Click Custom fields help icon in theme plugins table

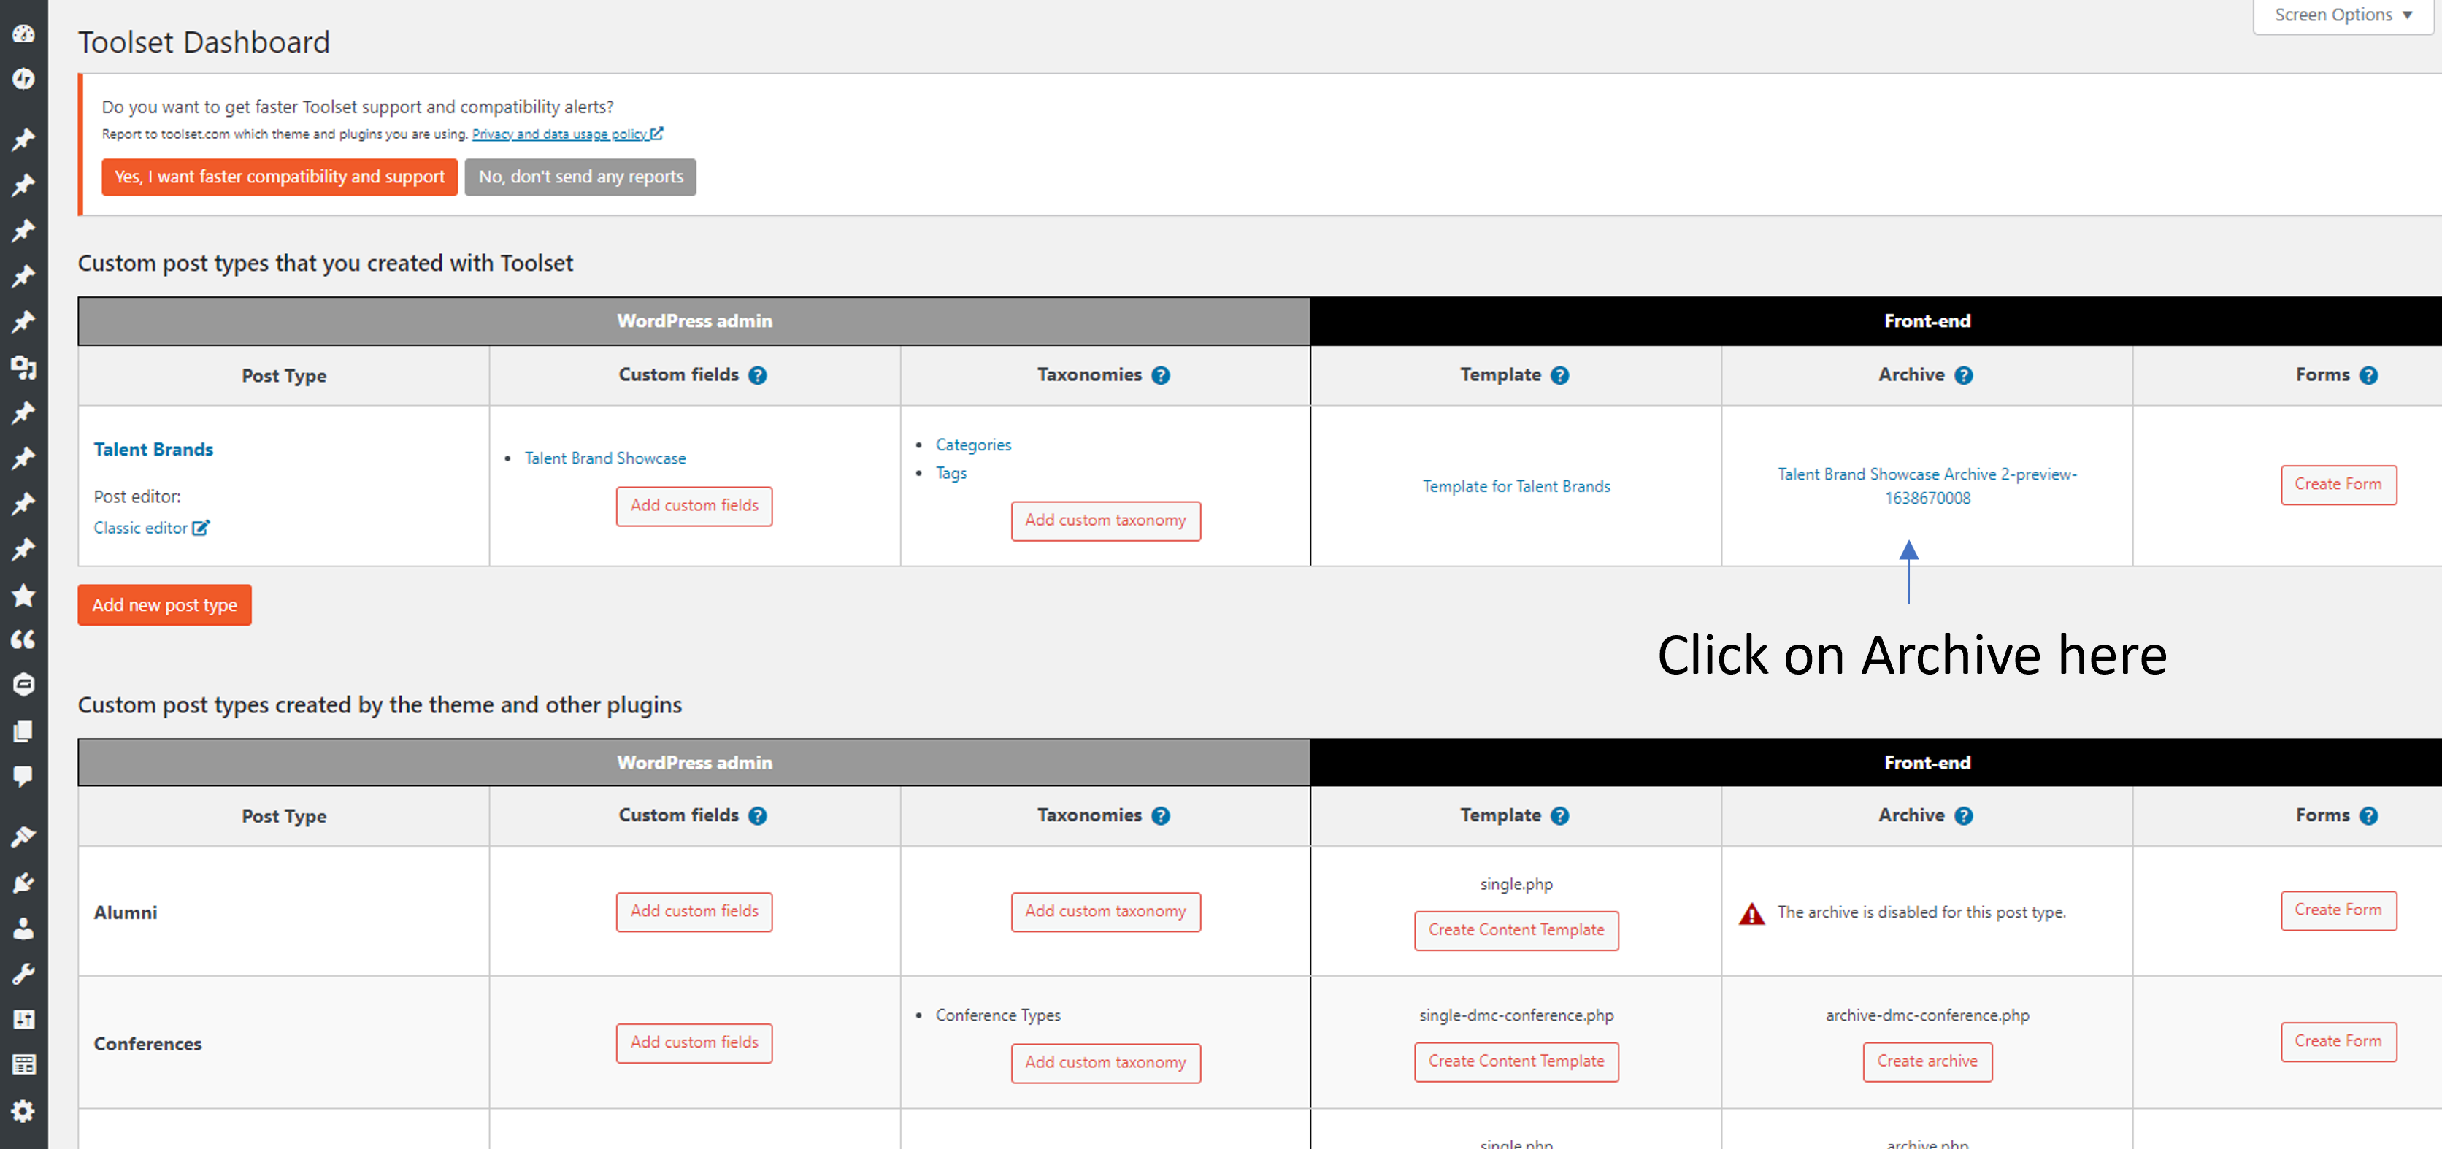[758, 816]
